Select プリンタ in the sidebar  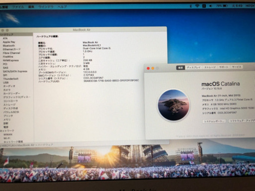[x=8, y=116]
